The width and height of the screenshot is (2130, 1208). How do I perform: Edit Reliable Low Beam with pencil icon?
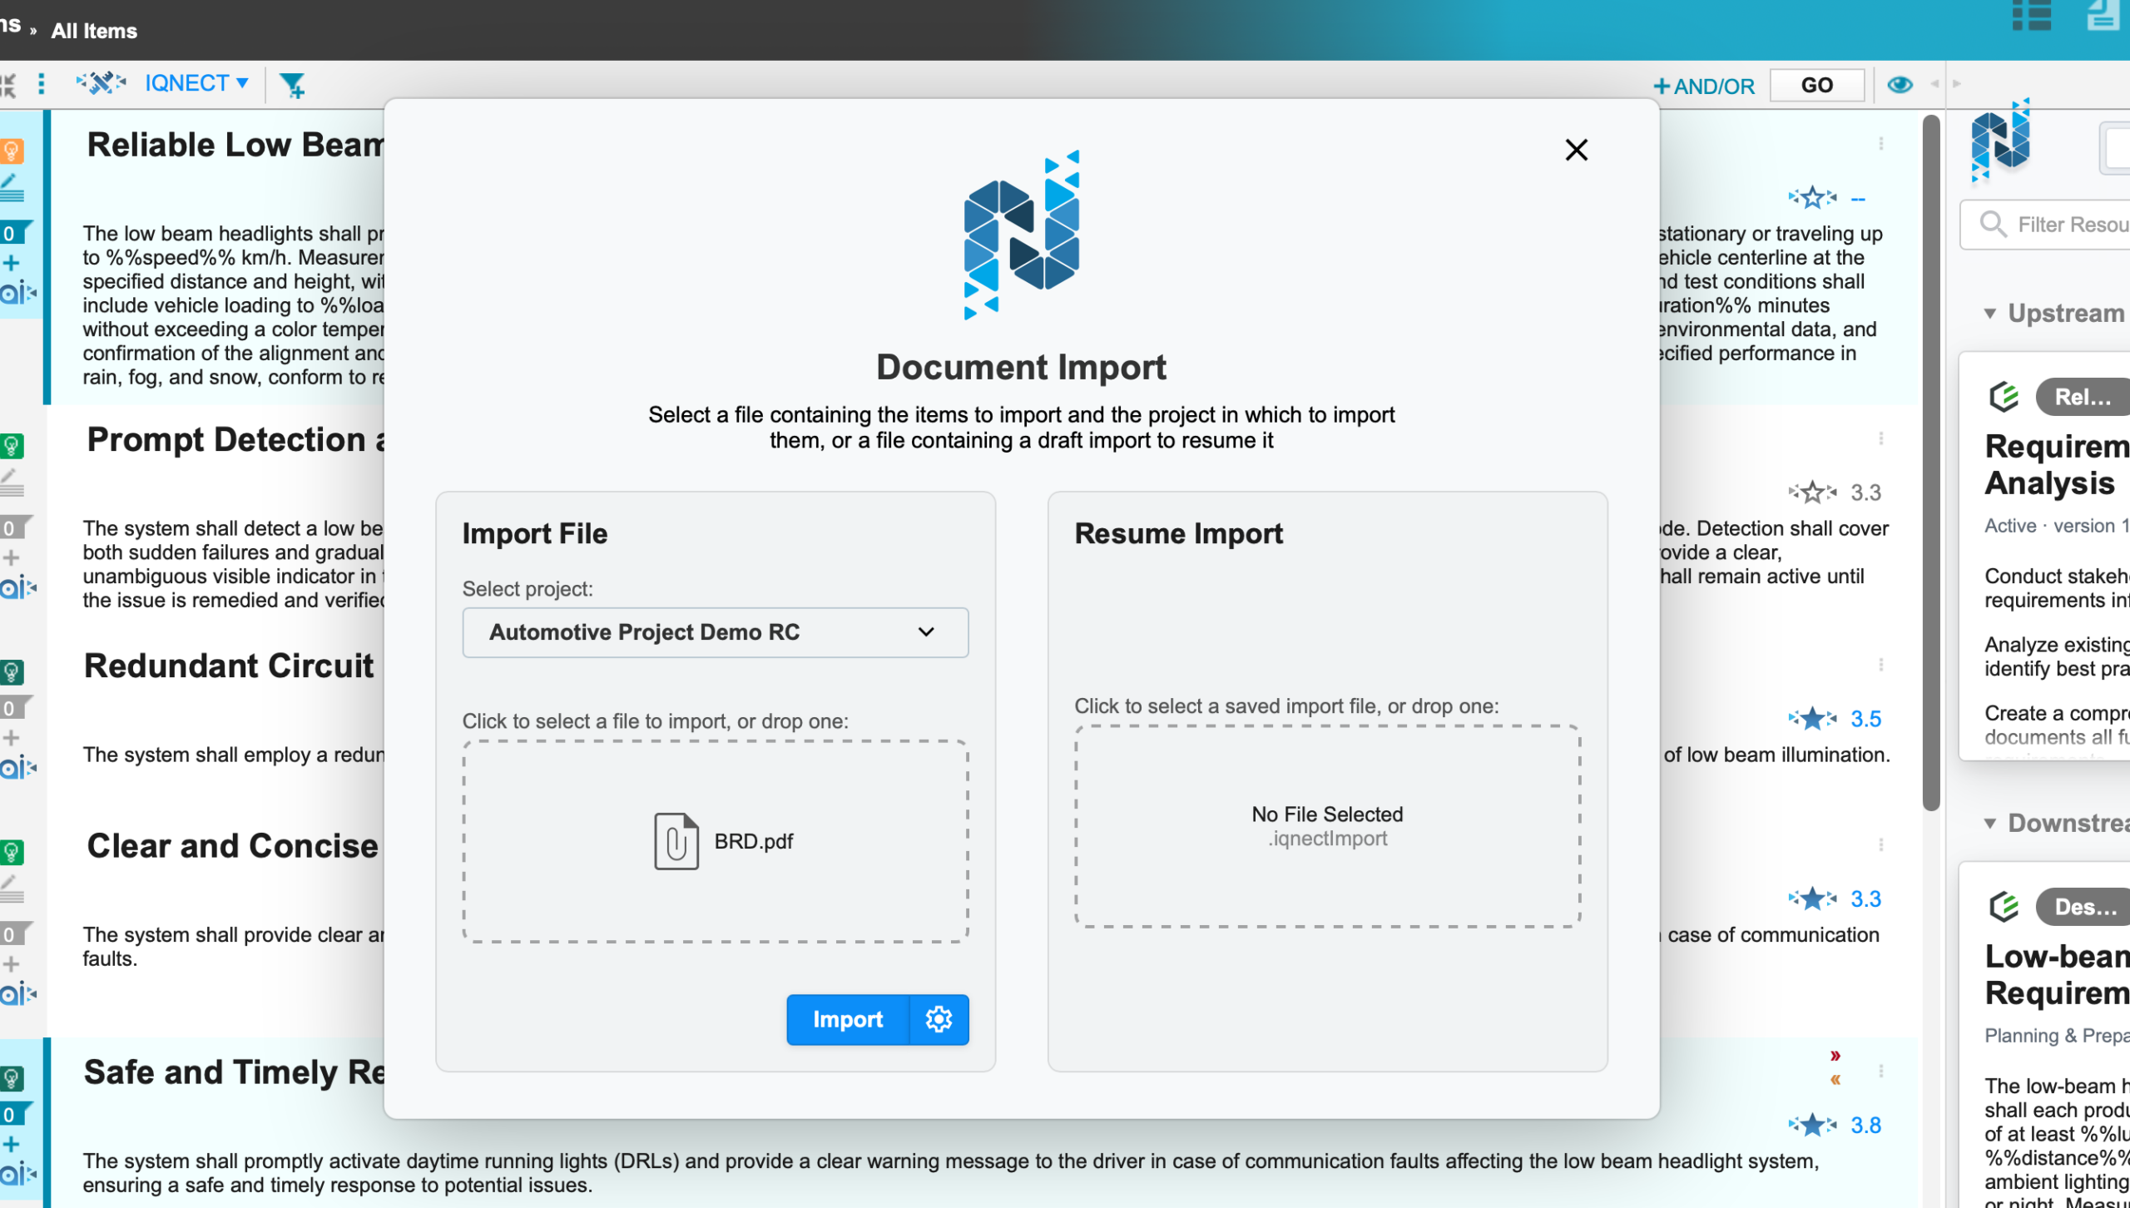(12, 187)
